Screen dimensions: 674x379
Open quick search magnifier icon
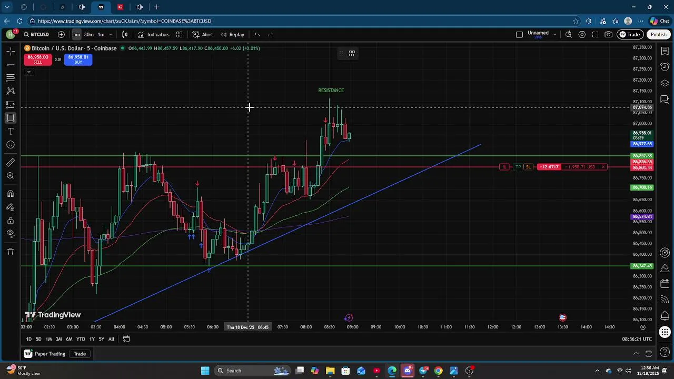tap(568, 35)
